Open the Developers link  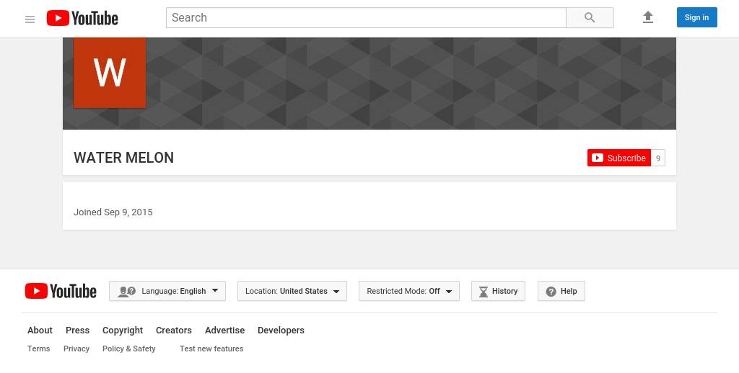(281, 331)
